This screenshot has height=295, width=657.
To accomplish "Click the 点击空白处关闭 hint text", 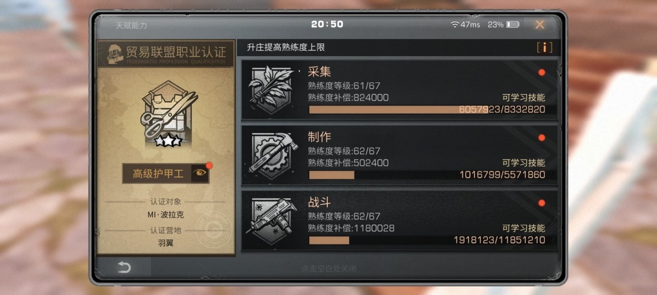I will 329,268.
